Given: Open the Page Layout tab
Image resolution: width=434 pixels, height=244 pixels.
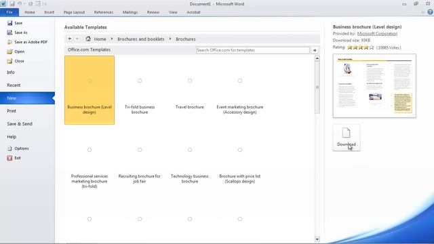Looking at the screenshot, I should tap(74, 12).
